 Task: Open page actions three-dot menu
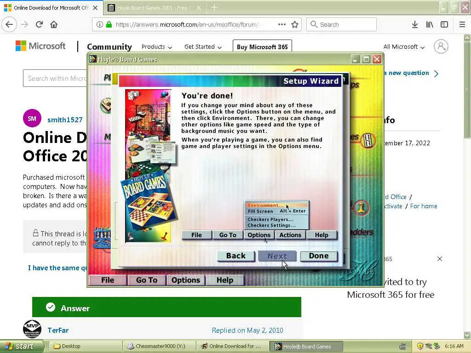tap(282, 24)
